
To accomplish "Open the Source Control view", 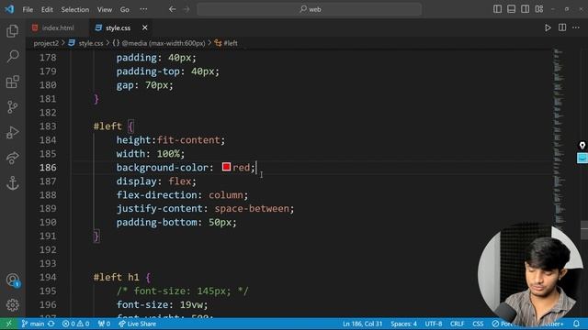I will point(12,107).
